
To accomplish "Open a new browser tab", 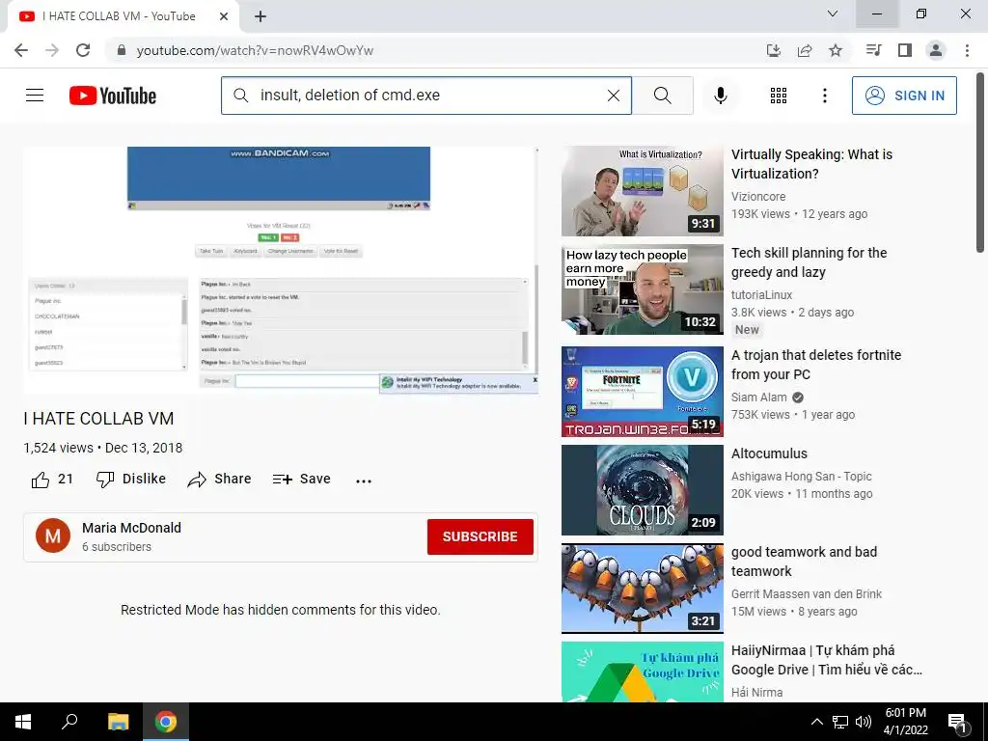I will [261, 16].
